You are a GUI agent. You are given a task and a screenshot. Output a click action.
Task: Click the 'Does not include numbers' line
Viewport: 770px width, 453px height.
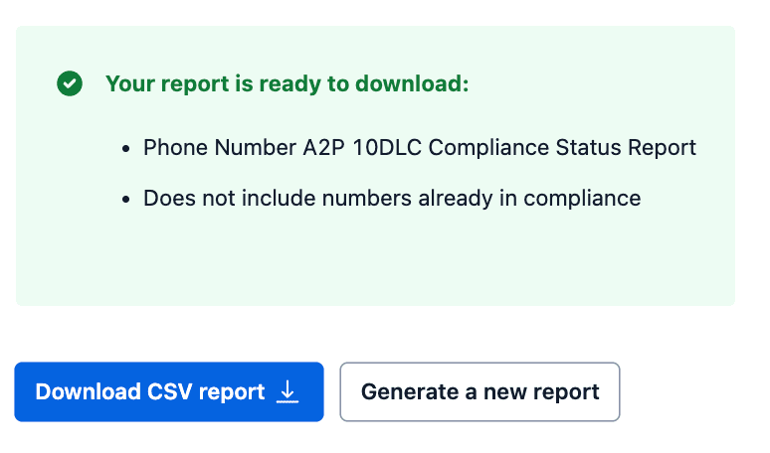391,199
